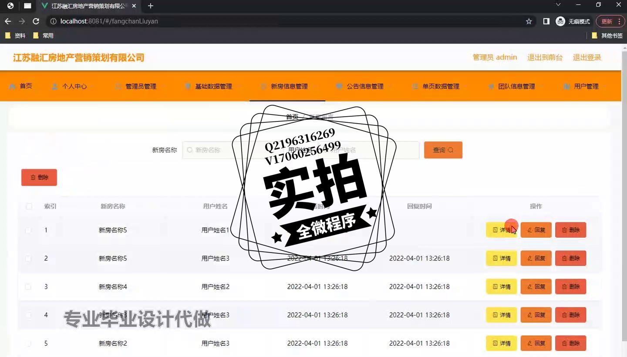627x357 pixels.
Task: Open 详情 for row 2
Action: click(502, 258)
